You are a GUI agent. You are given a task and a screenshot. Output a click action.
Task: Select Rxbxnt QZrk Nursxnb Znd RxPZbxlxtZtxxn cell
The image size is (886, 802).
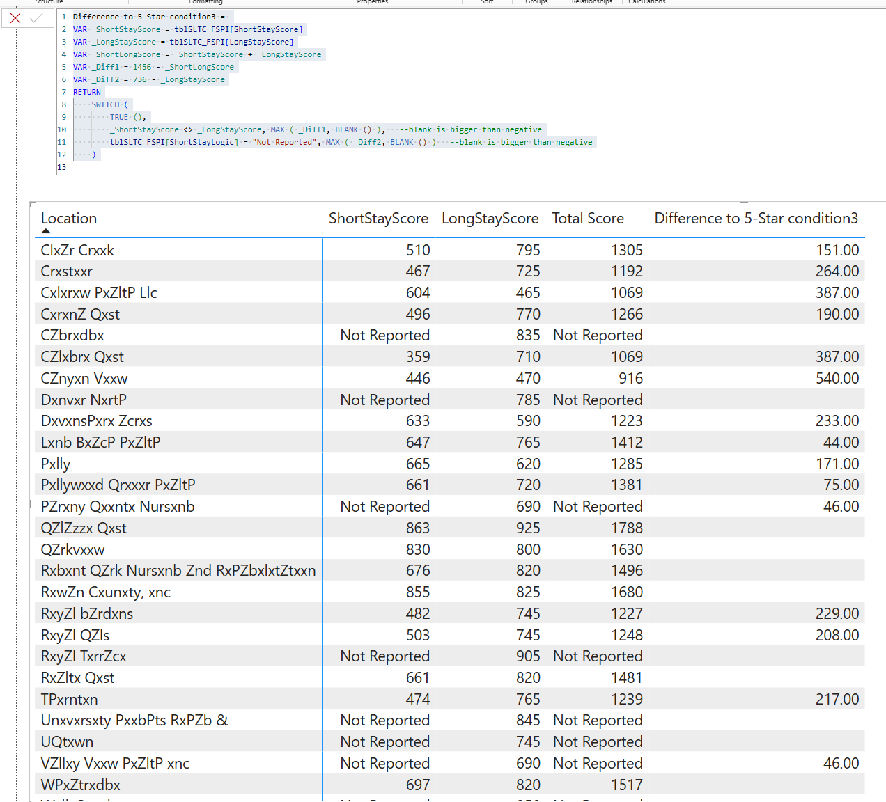[x=178, y=571]
